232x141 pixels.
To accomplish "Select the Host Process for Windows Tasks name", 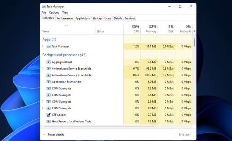I will (x=72, y=121).
